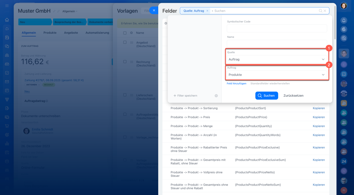Copy the {ProductsProductPriceNetto} field code

pos(319,172)
